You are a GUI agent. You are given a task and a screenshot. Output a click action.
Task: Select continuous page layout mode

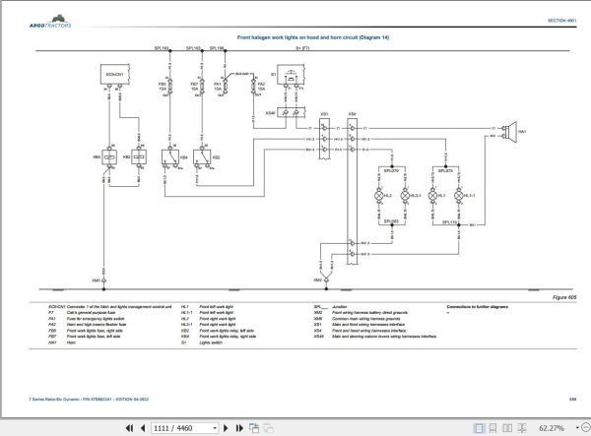492,428
